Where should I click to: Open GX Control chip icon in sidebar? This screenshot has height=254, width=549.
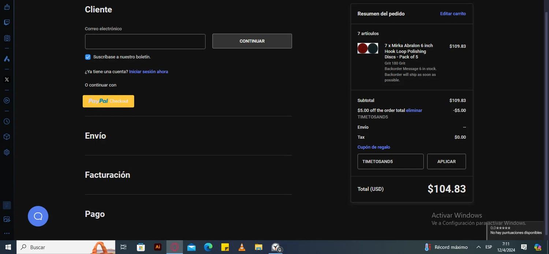pyautogui.click(x=7, y=38)
